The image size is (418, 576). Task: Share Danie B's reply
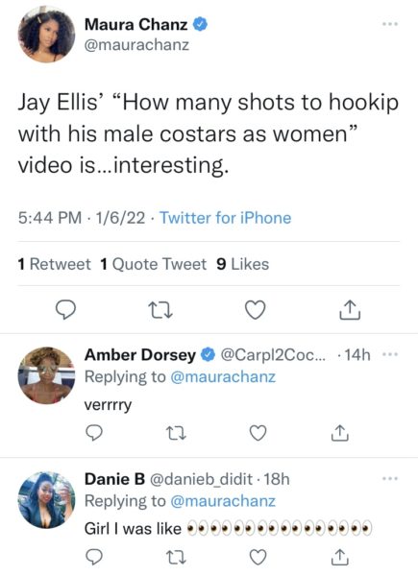point(340,557)
